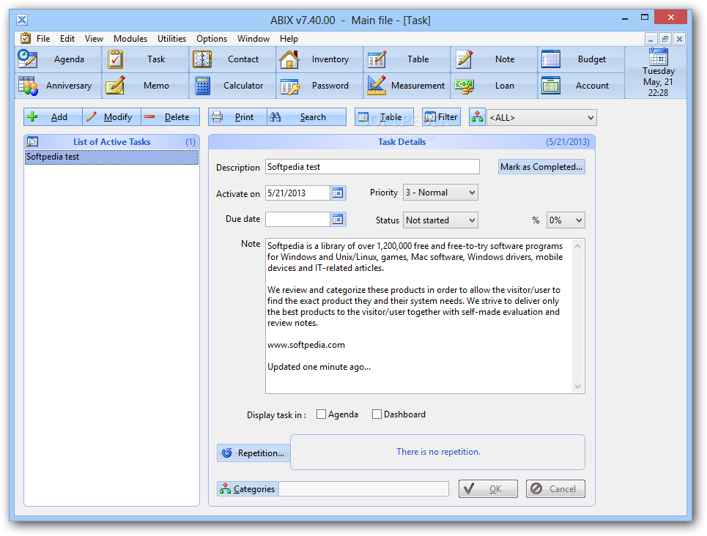Open the File menu
This screenshot has width=707, height=536.
coord(43,39)
